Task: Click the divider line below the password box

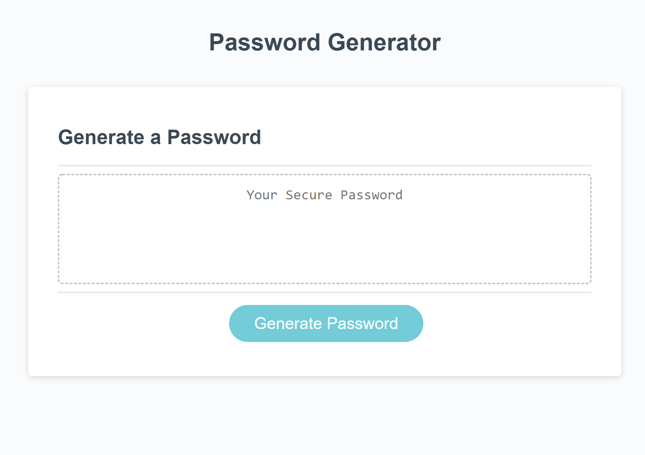Action: [325, 292]
